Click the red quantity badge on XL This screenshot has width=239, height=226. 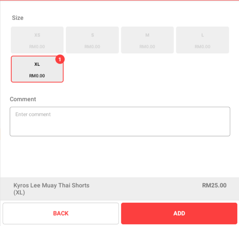click(x=60, y=59)
